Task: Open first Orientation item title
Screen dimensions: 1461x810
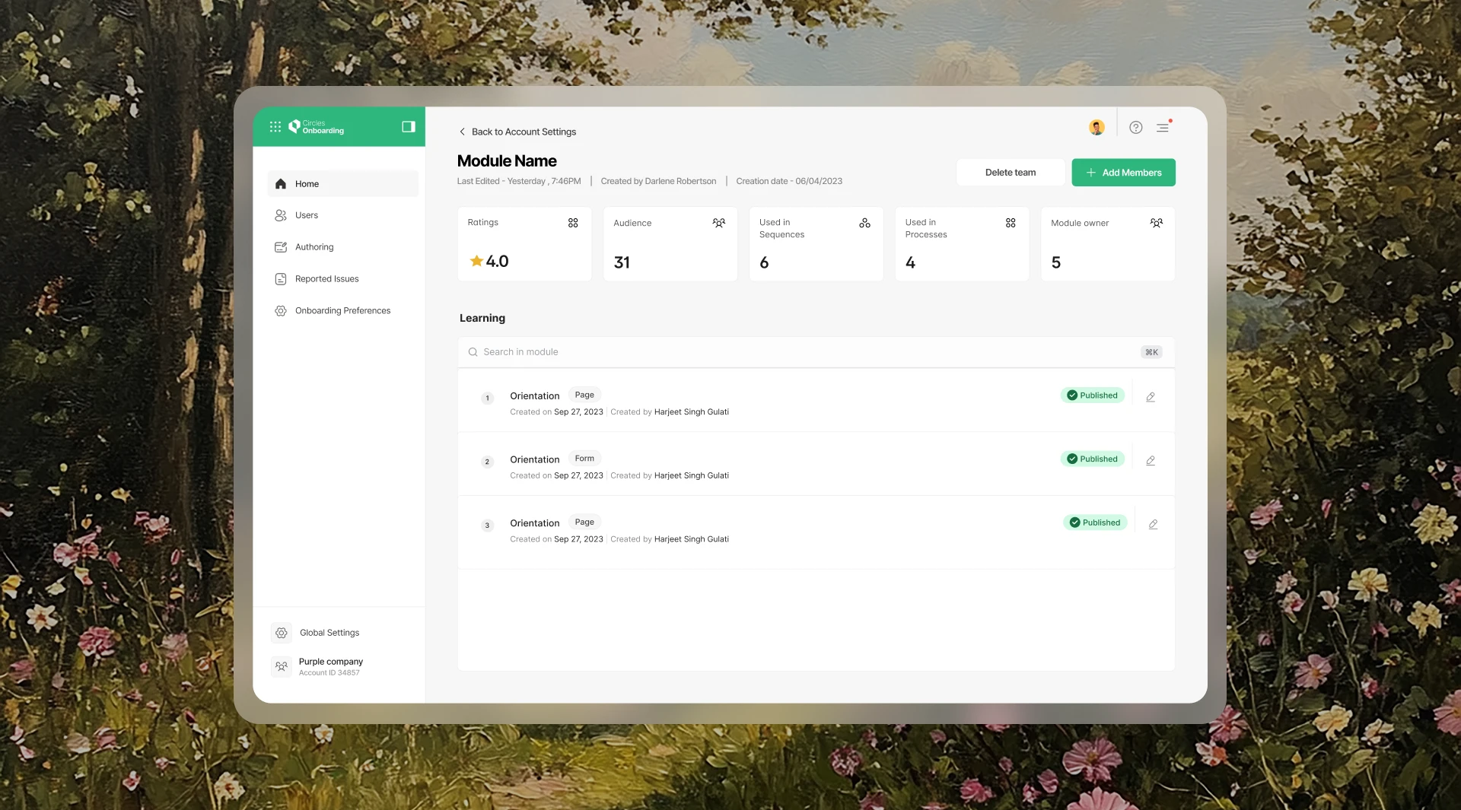Action: 534,396
